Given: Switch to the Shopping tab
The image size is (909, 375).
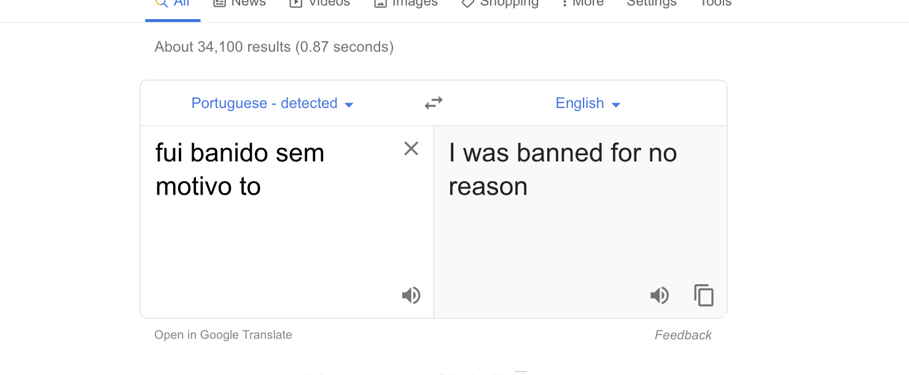Looking at the screenshot, I should pyautogui.click(x=500, y=3).
